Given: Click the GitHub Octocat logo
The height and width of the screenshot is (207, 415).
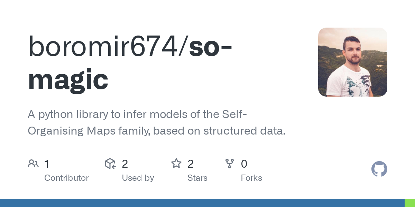Looking at the screenshot, I should pyautogui.click(x=379, y=169).
